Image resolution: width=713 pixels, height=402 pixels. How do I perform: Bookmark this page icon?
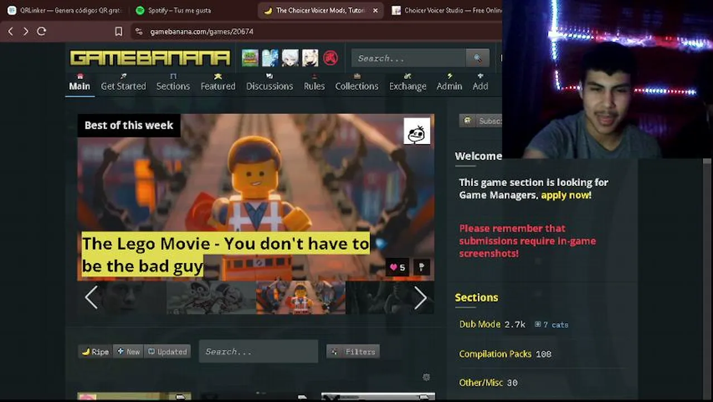click(118, 32)
